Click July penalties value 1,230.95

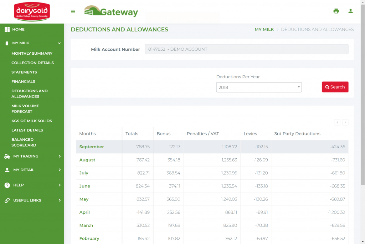pos(229,173)
